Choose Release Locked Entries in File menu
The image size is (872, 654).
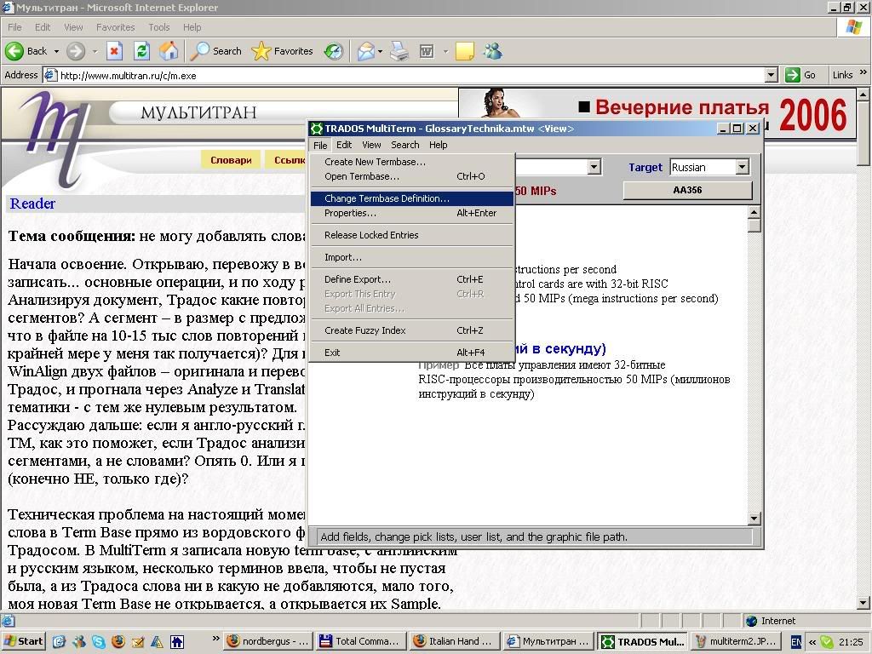[x=411, y=235]
